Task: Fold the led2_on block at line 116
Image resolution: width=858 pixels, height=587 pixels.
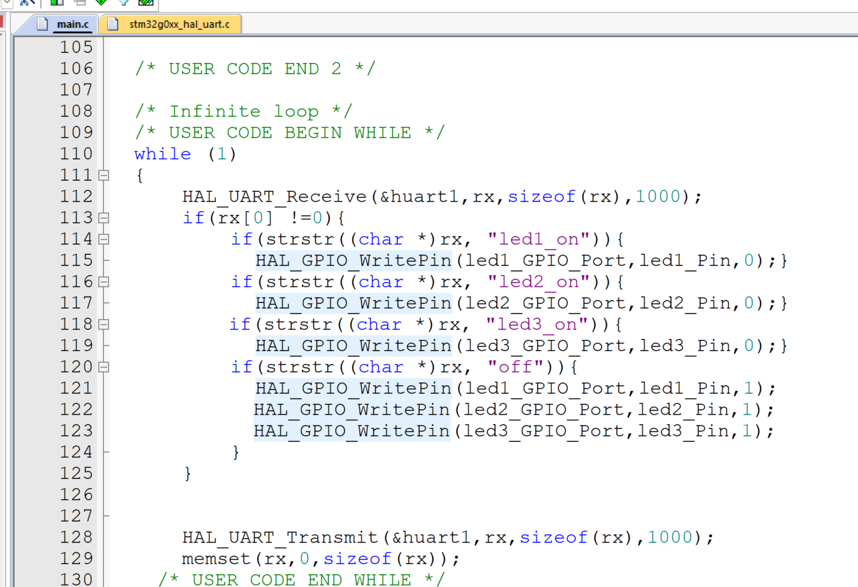Action: (x=104, y=282)
